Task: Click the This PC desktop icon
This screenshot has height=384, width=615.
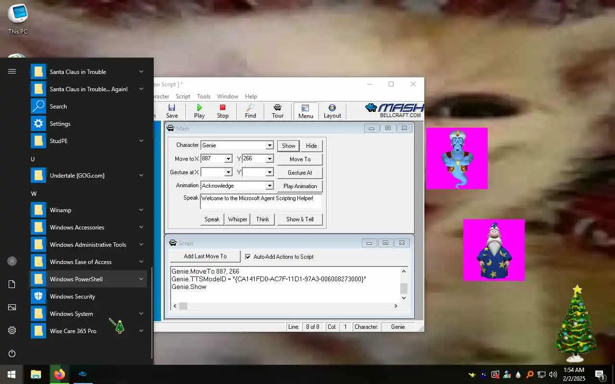Action: click(x=17, y=19)
